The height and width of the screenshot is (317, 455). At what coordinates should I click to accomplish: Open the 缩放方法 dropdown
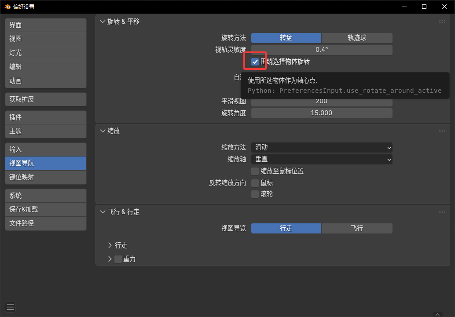[322, 148]
